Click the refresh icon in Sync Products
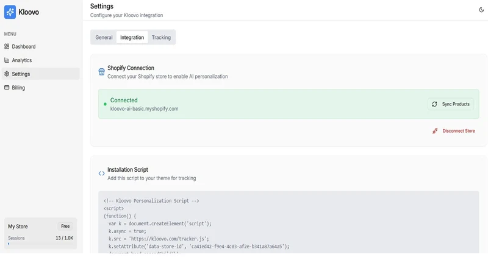488x274 pixels. (434, 104)
